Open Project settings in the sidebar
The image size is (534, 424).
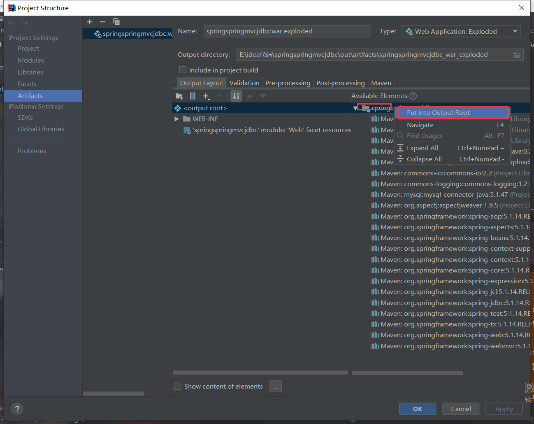(28, 49)
